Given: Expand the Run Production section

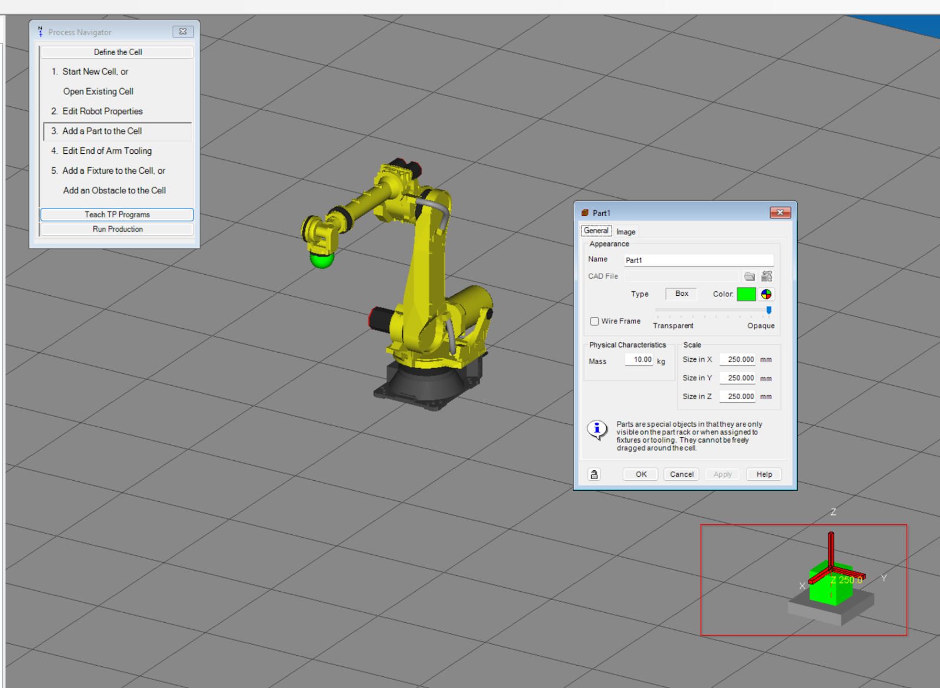Looking at the screenshot, I should 117,229.
